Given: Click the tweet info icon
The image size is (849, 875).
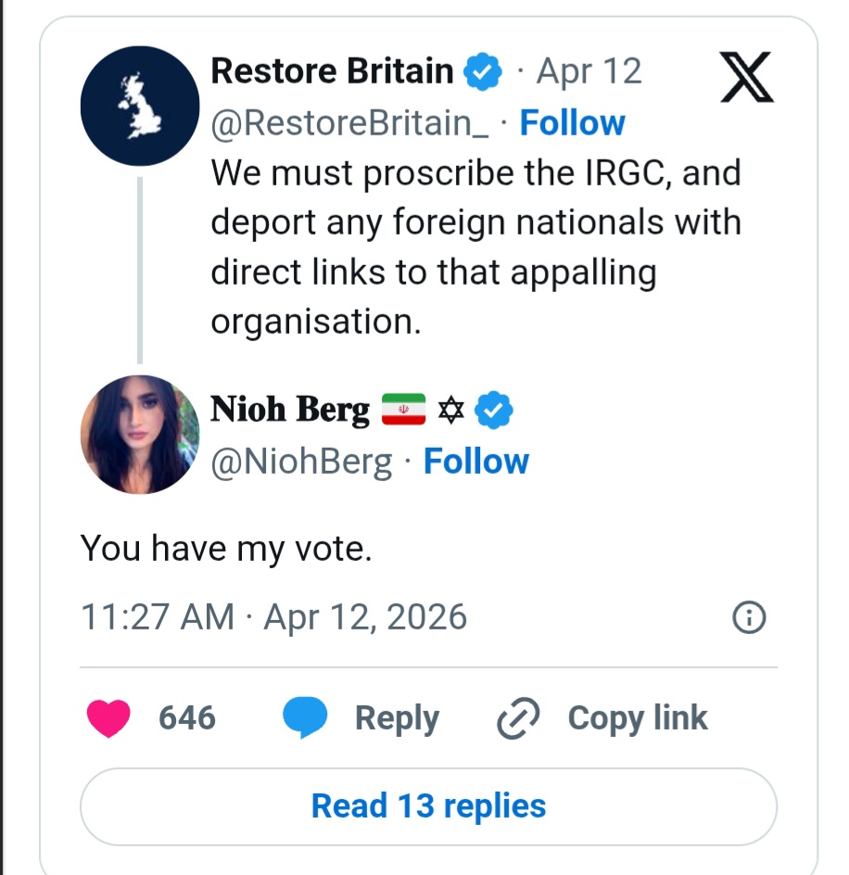Looking at the screenshot, I should 749,617.
